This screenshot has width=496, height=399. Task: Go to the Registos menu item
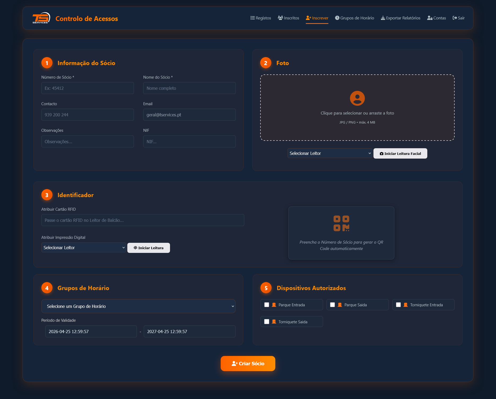tap(261, 18)
